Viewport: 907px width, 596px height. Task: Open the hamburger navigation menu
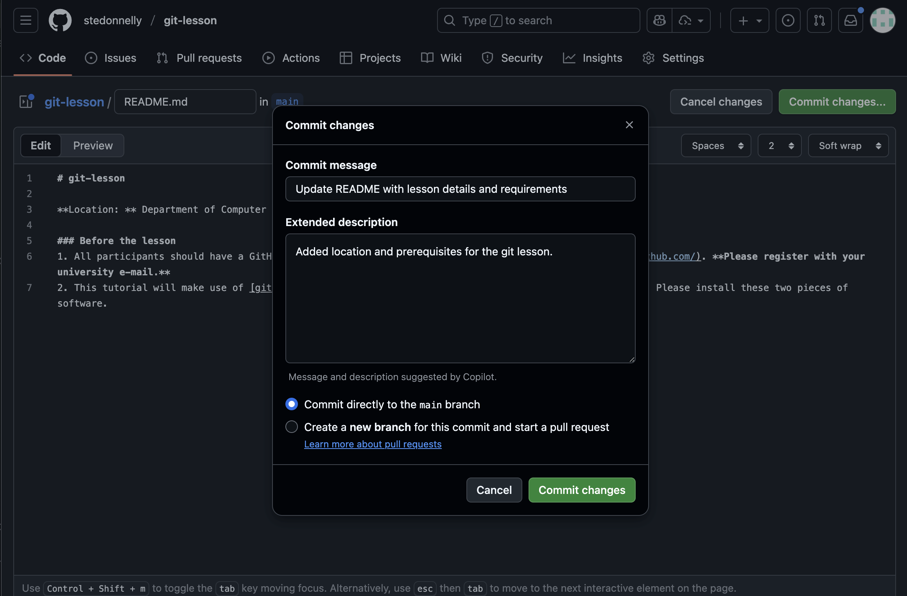26,20
